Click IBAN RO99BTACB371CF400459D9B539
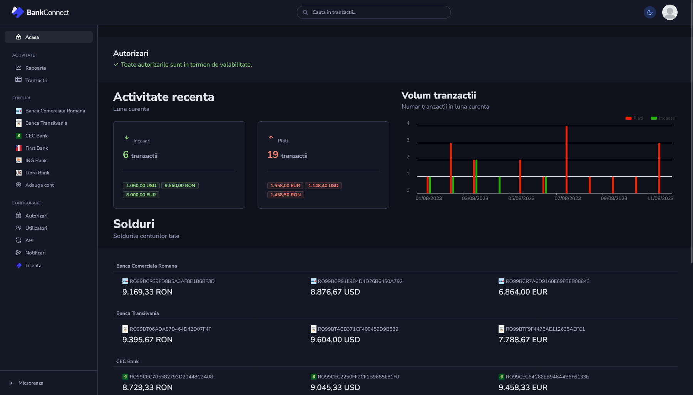Image resolution: width=693 pixels, height=395 pixels. tap(358, 329)
